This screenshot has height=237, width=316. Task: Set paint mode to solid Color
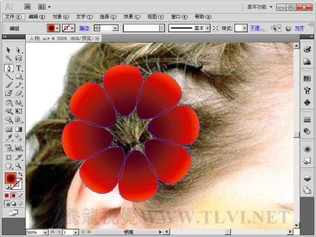click(7, 195)
